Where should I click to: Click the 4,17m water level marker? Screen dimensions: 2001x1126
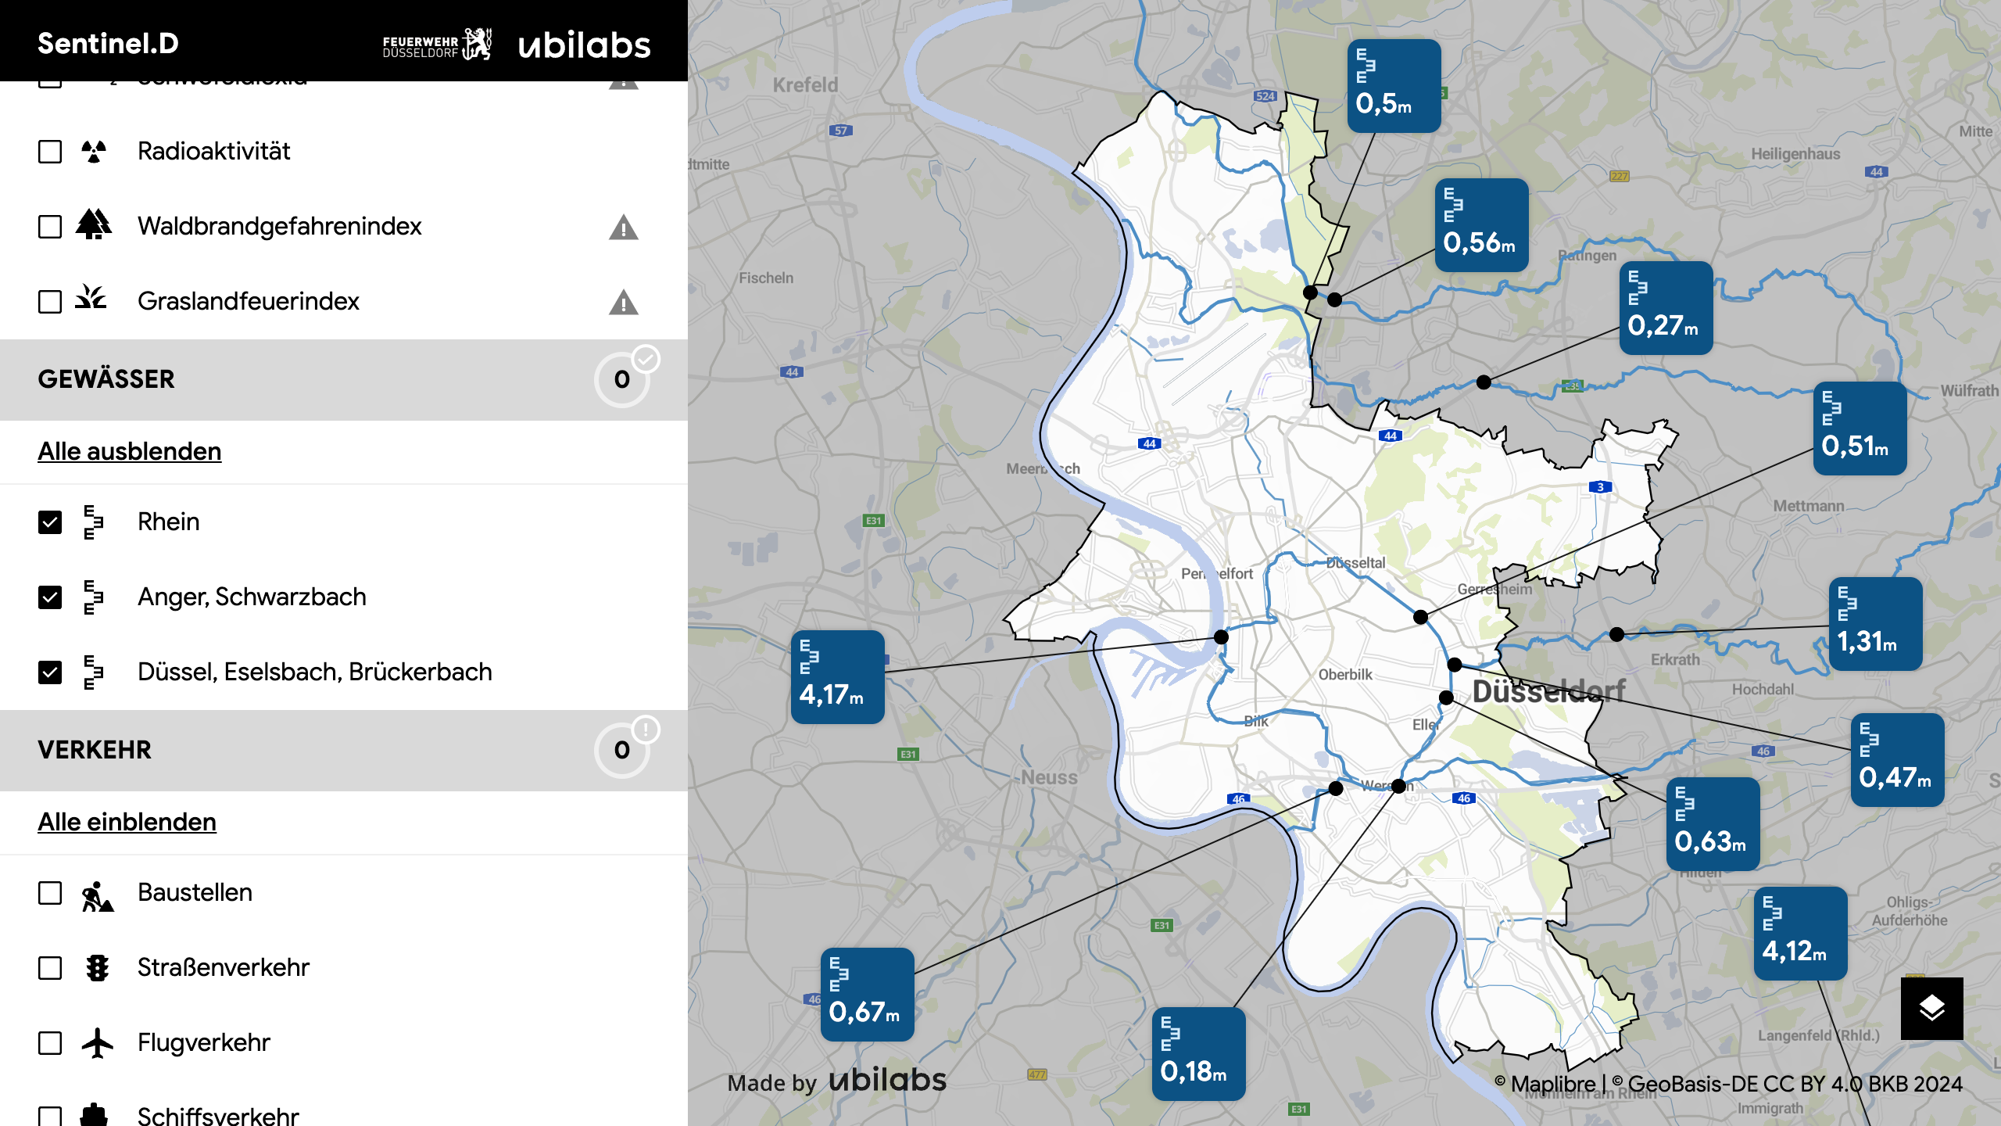pos(837,677)
